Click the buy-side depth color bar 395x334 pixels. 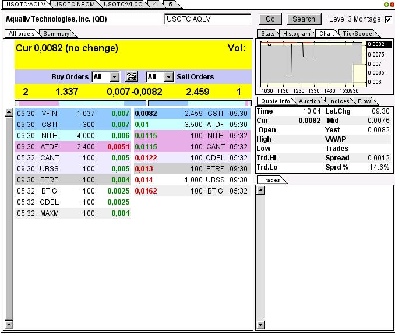(80, 103)
